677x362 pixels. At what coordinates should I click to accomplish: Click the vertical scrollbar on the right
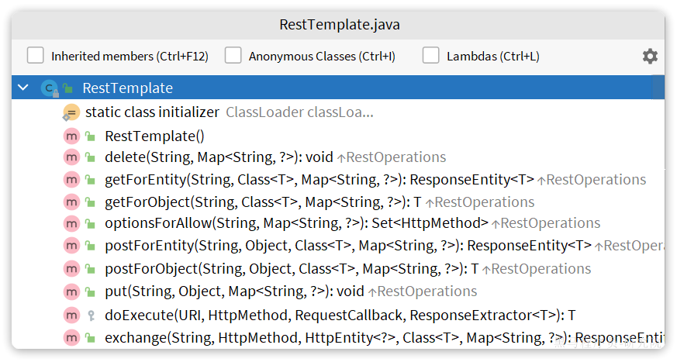(x=658, y=87)
